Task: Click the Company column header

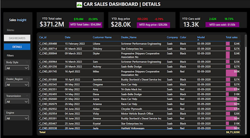Action: 172,37
